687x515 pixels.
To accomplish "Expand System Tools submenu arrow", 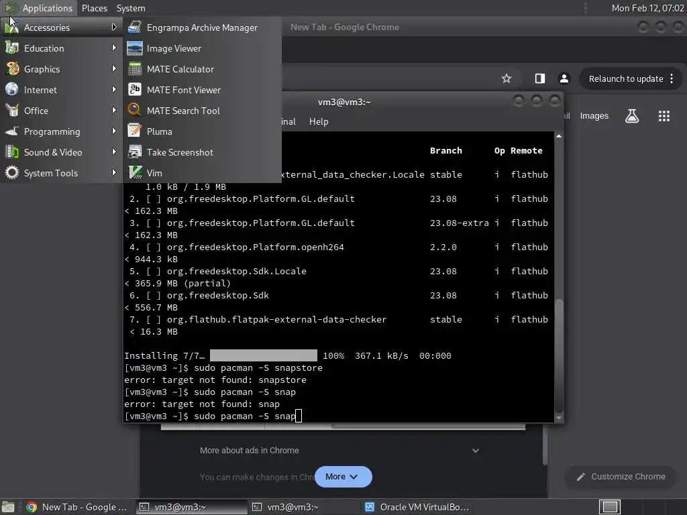I will (x=114, y=172).
